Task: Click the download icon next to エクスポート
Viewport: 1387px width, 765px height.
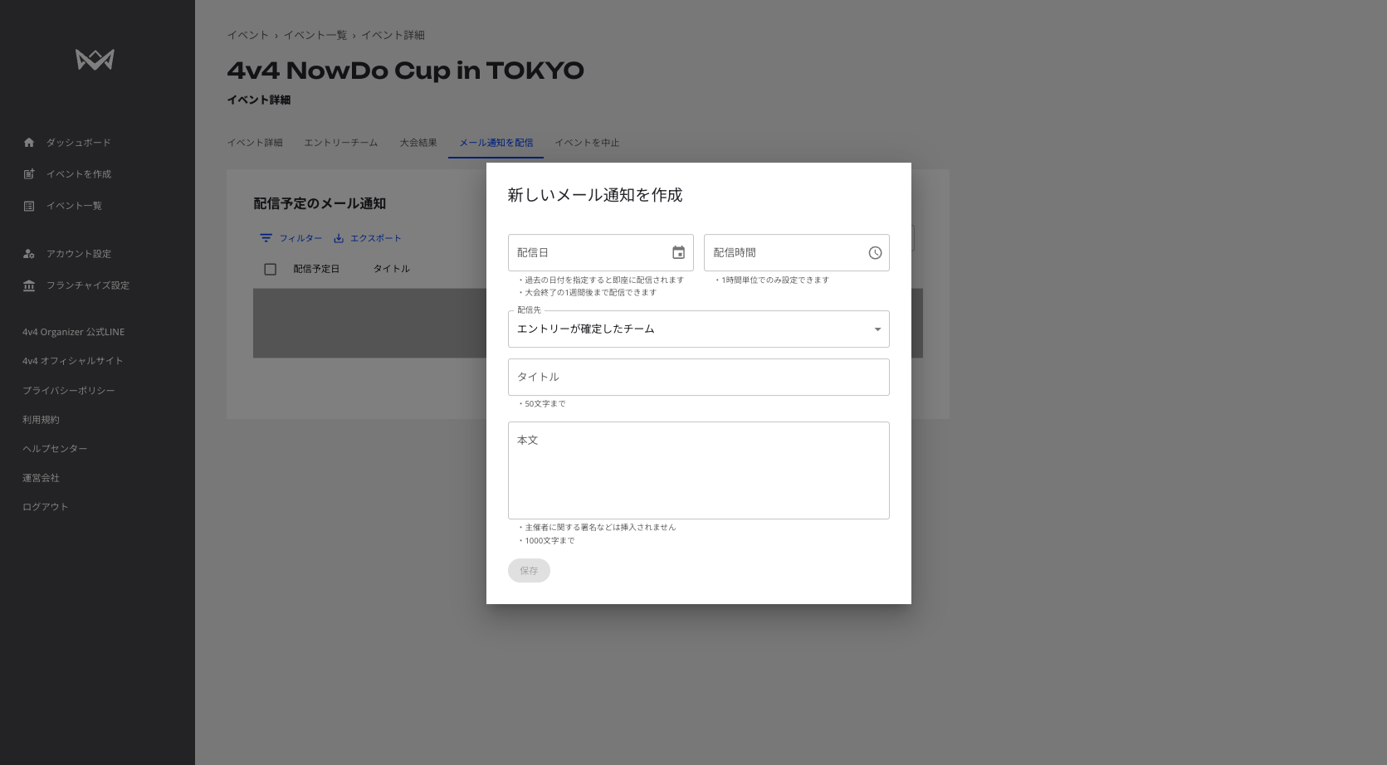Action: 339,238
